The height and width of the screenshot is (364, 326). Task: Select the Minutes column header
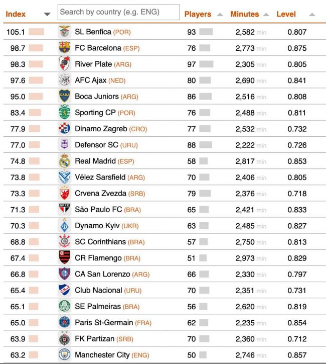coord(245,14)
